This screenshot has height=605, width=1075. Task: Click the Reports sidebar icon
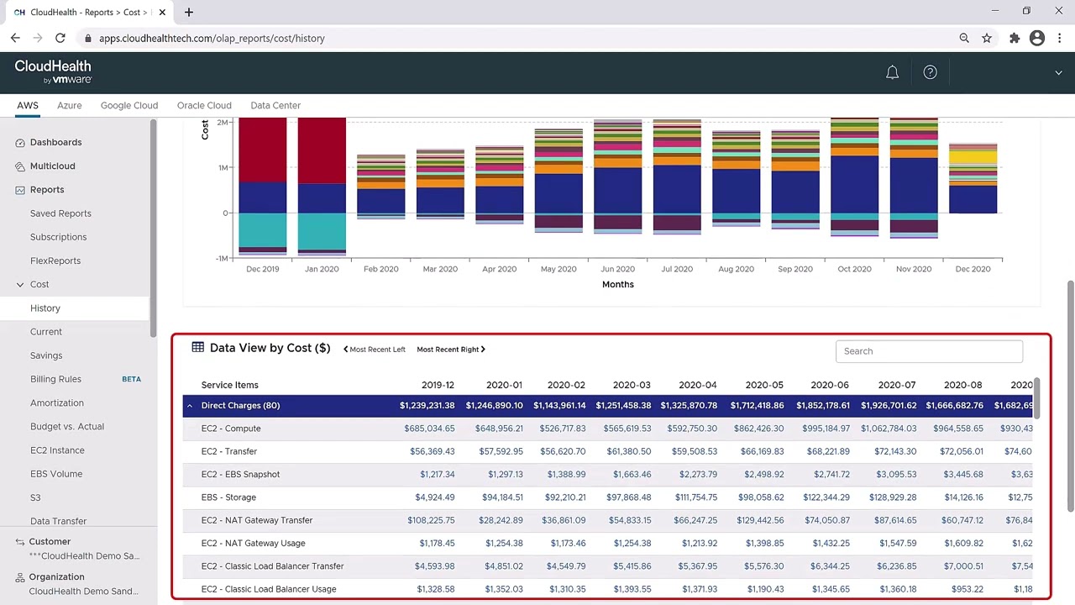pos(20,190)
